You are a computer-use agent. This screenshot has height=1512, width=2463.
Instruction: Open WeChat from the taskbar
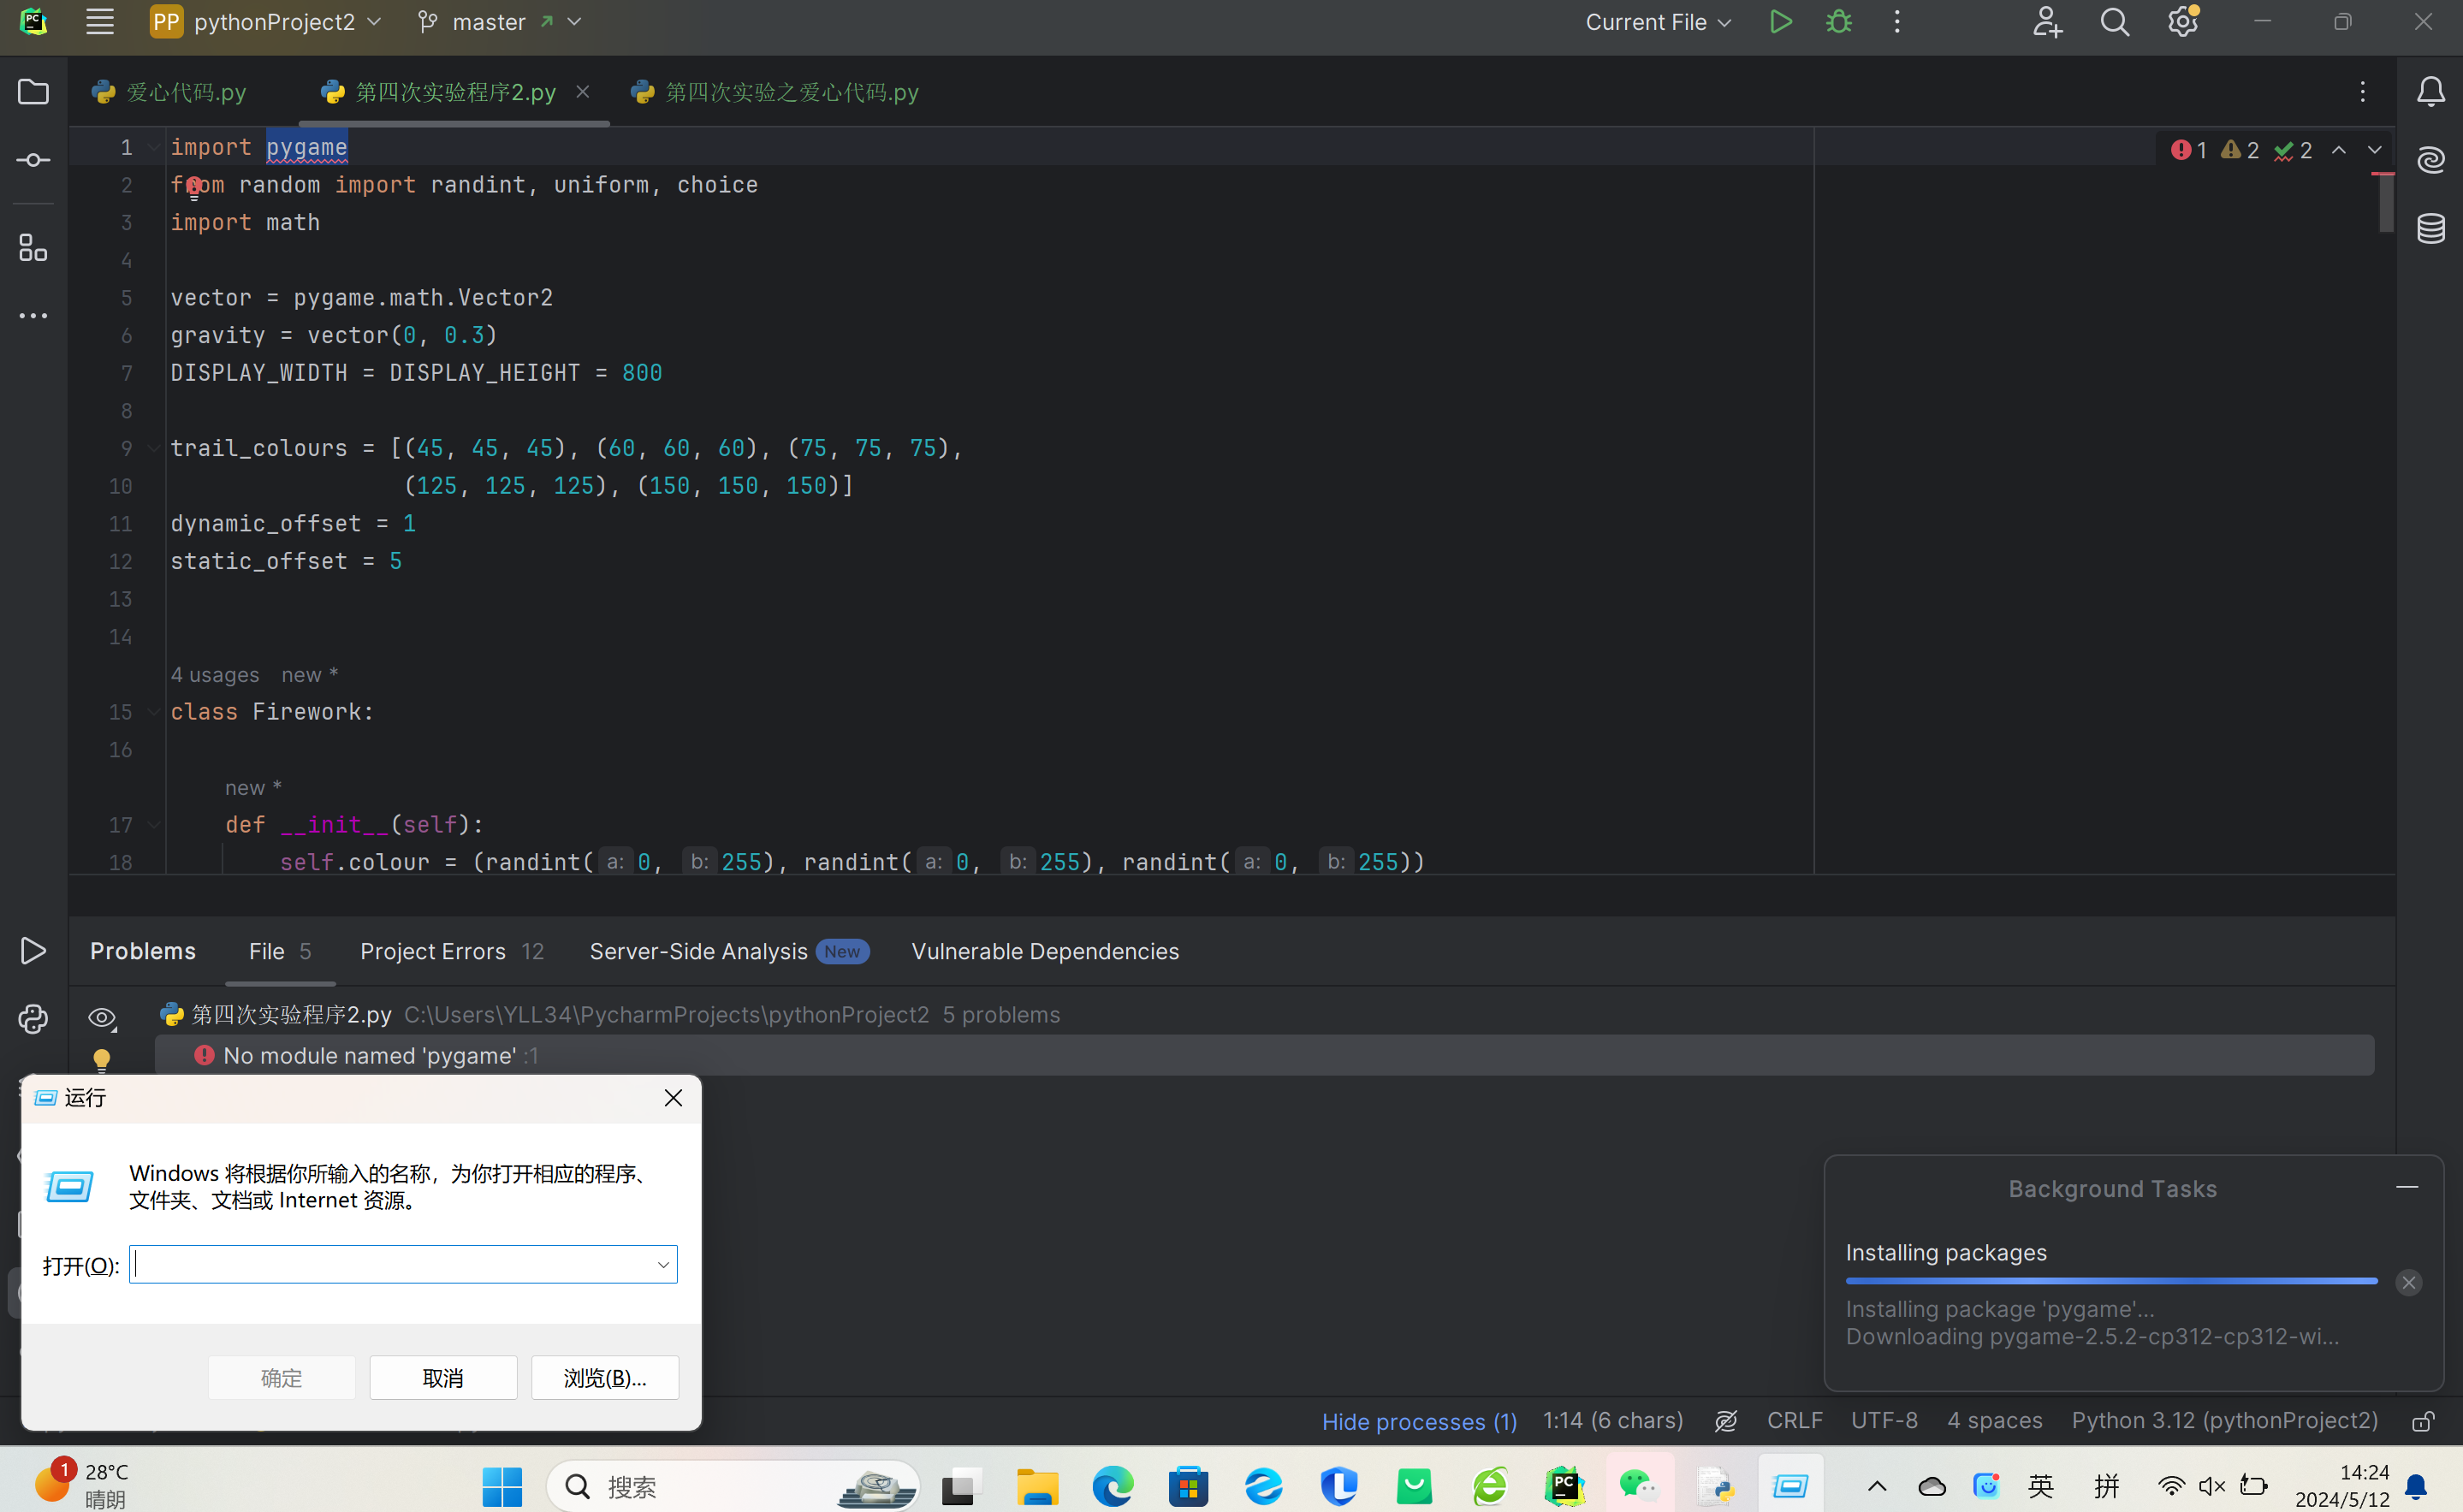point(1639,1487)
